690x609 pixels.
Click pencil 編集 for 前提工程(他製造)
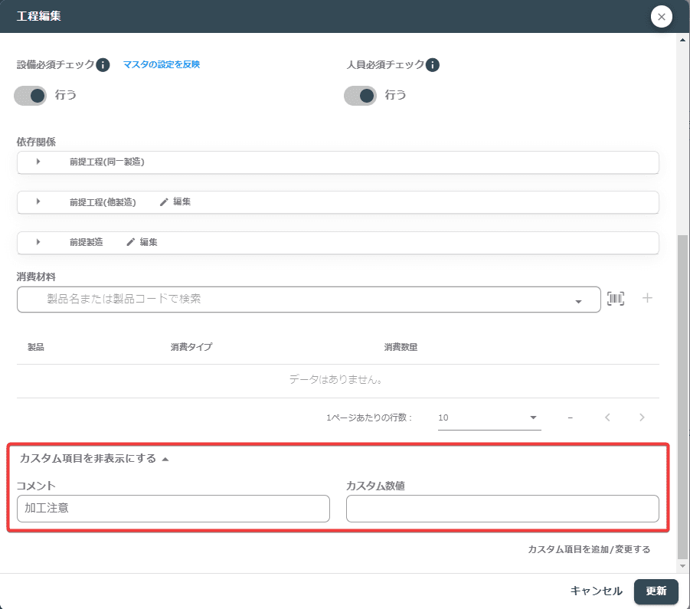coord(175,201)
